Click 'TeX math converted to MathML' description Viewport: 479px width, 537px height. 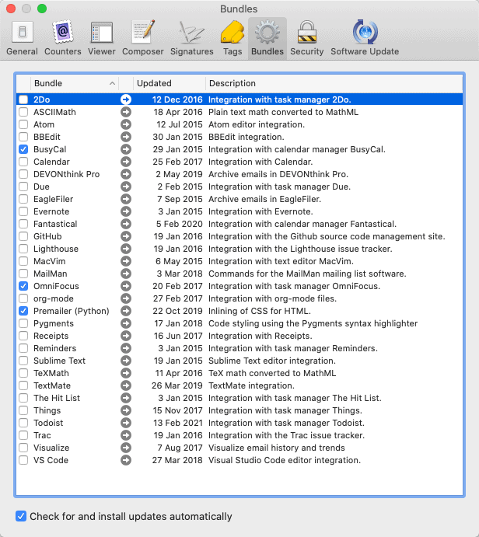[x=272, y=373]
